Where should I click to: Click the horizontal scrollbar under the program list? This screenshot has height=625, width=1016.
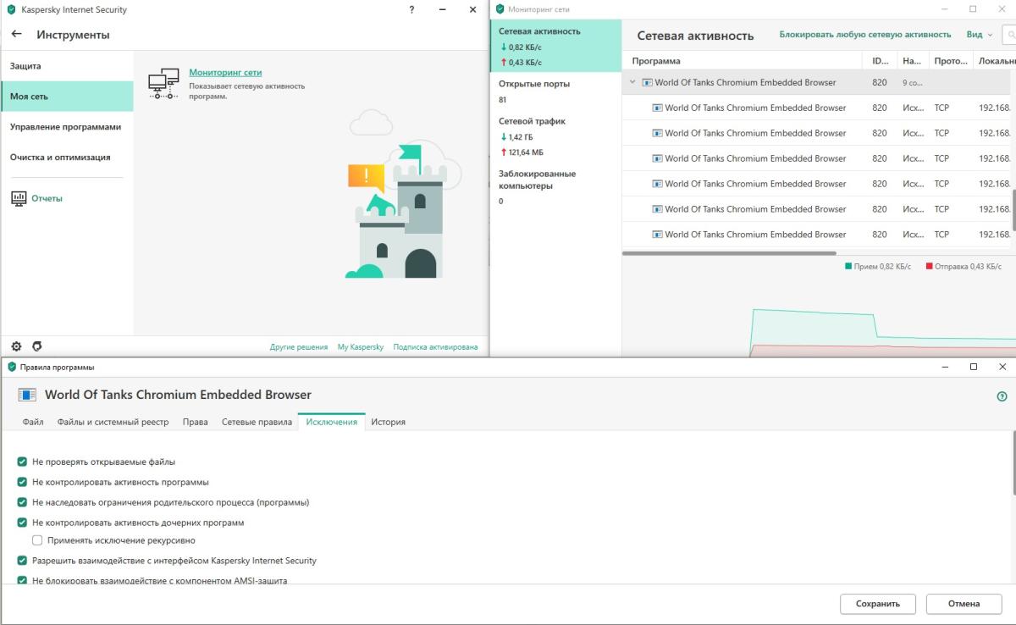(728, 253)
